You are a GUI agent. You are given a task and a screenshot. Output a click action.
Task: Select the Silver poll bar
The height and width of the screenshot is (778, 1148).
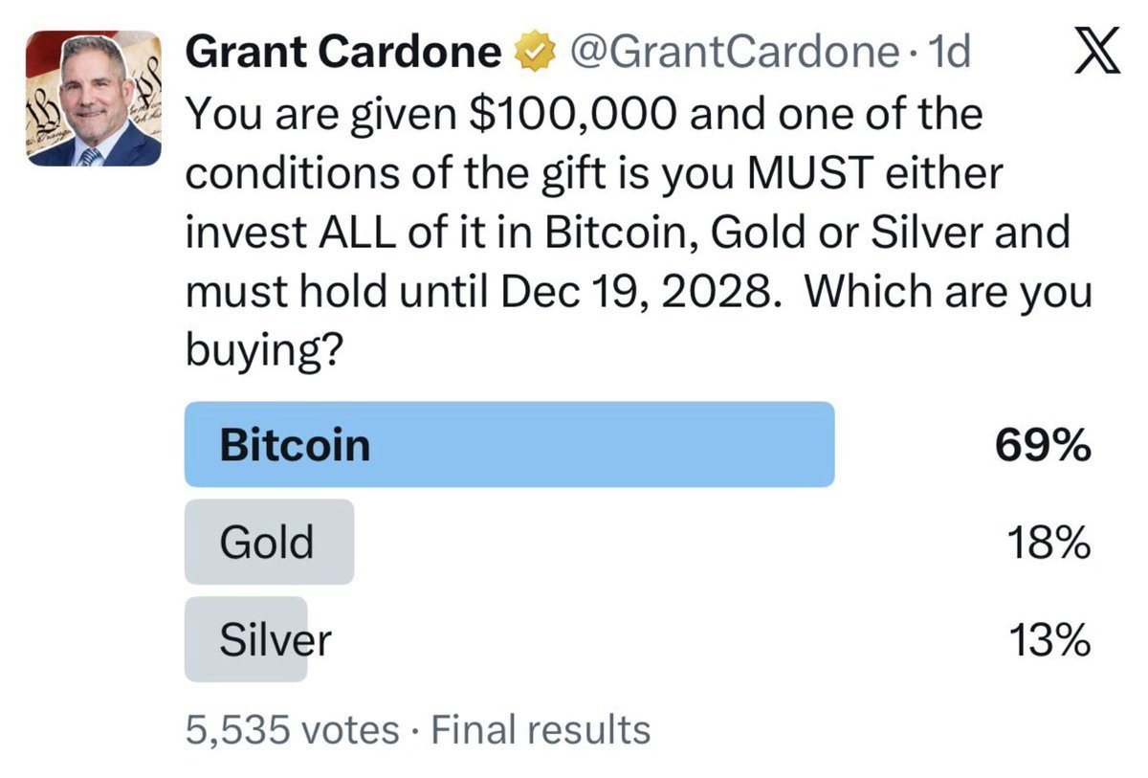tap(246, 639)
